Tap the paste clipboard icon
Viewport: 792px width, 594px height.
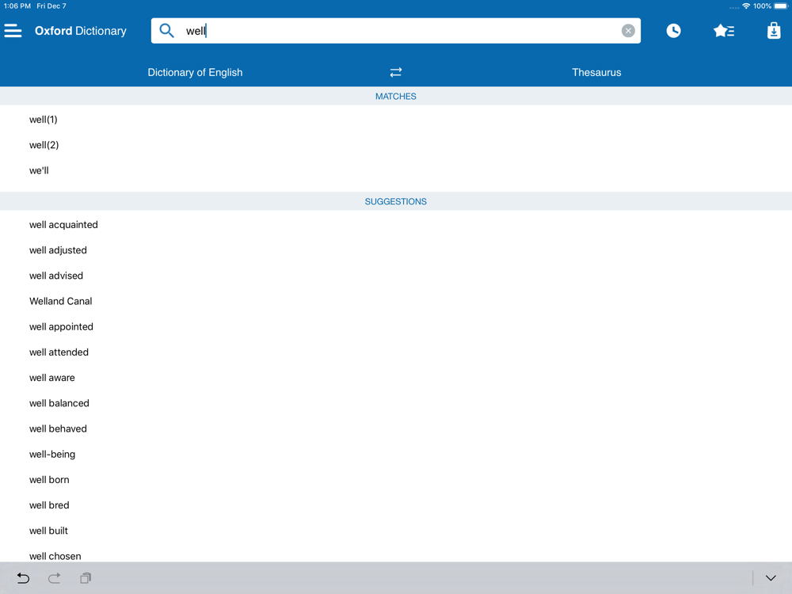click(x=86, y=578)
